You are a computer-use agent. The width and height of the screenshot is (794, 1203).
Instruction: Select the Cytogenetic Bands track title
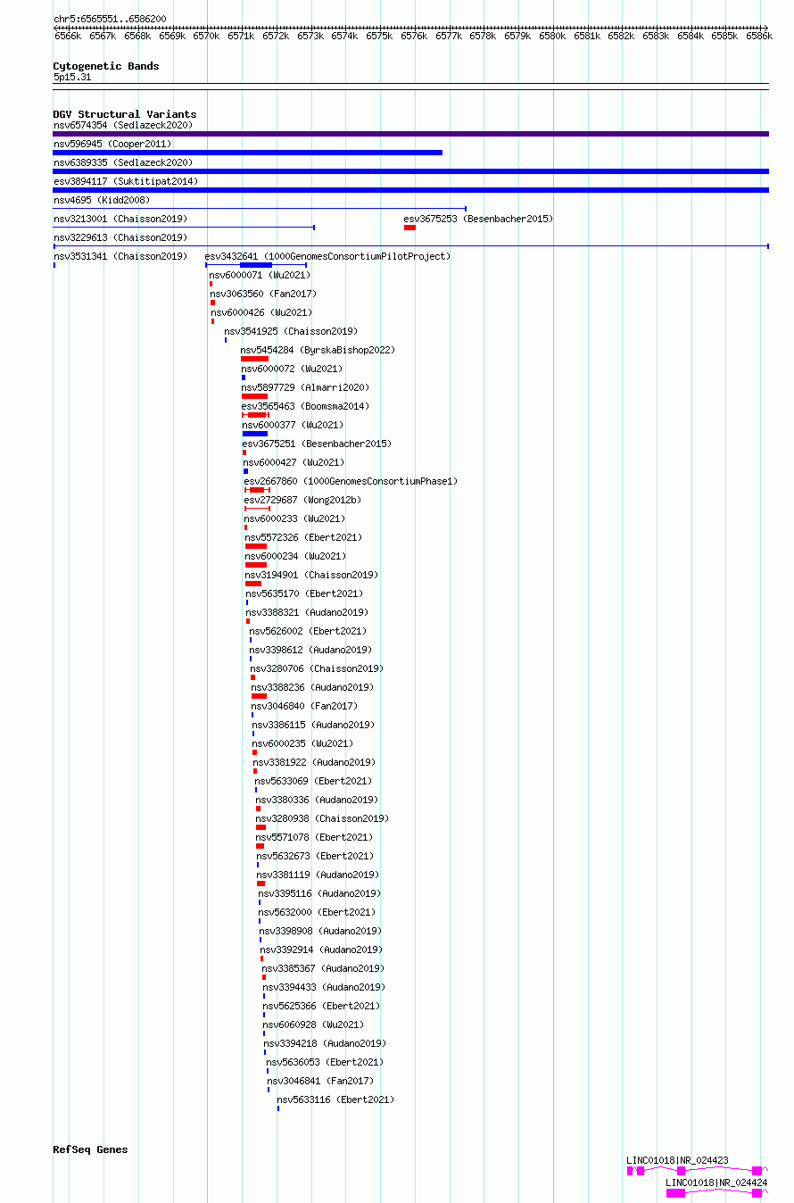[x=106, y=66]
